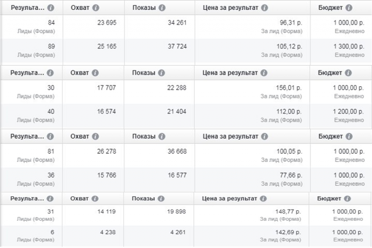Image resolution: width=372 pixels, height=248 pixels.
Task: Click info icon in second table's Цена за результат
Action: tap(264, 73)
